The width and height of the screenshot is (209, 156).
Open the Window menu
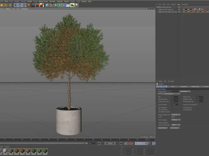(x=84, y=1)
